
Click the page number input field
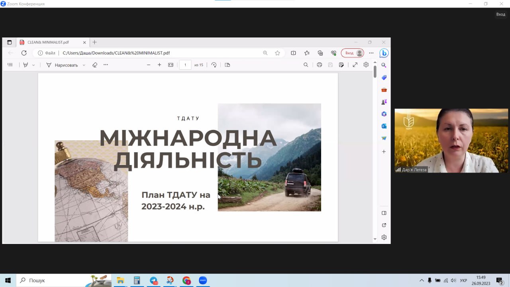[185, 65]
